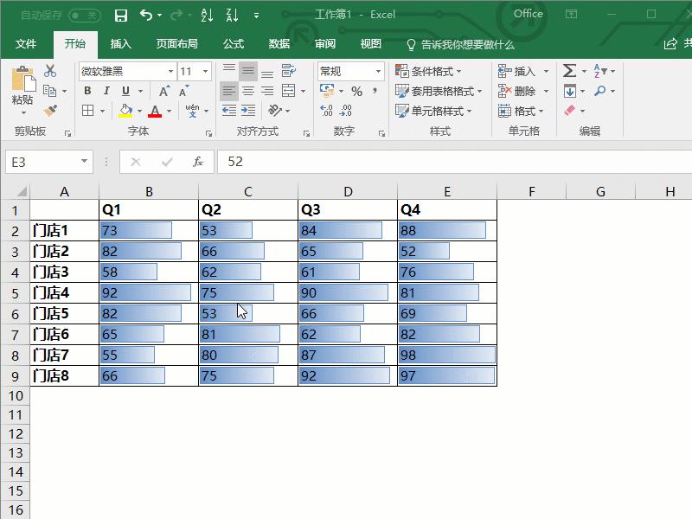Click the Paste clipboard icon
This screenshot has width=692, height=519.
[23, 80]
